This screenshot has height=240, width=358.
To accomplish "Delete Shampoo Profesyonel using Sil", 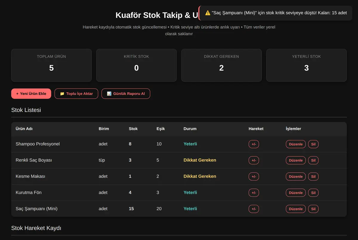I will (x=313, y=144).
